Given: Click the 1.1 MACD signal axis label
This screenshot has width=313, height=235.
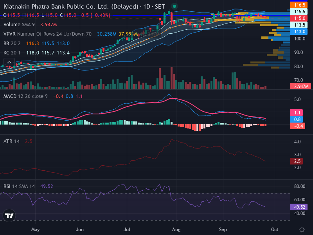Looking at the screenshot, I should tap(297, 113).
